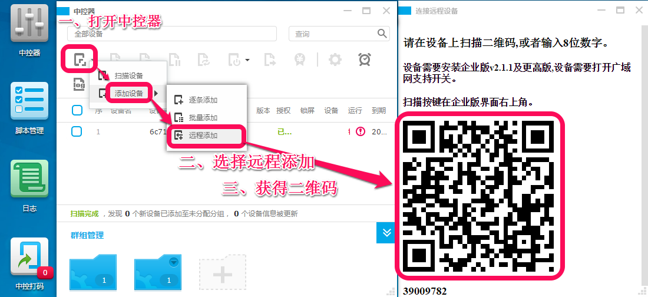Viewport: 648px width, 297px height.
Task: Click the search magnifier icon
Action: [382, 34]
